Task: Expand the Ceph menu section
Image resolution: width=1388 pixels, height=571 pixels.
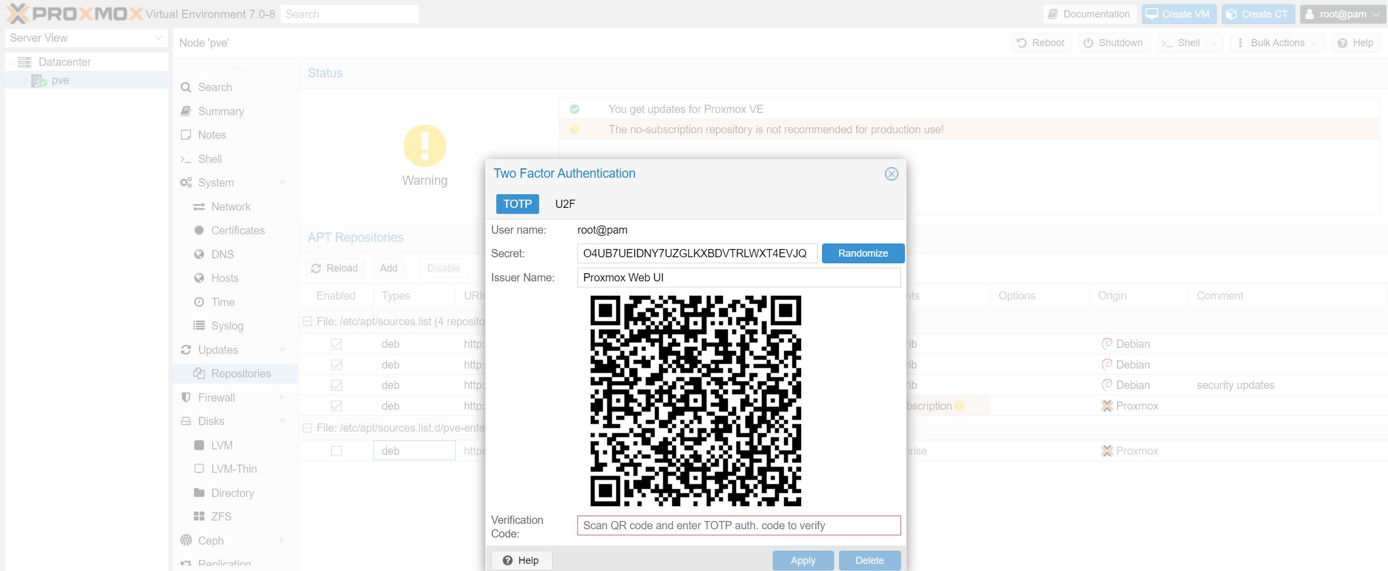Action: (x=282, y=541)
